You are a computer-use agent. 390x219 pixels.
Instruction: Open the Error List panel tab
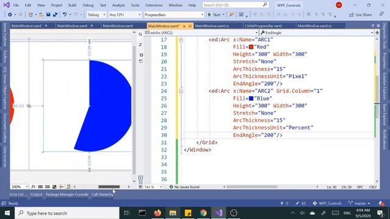tap(18, 195)
